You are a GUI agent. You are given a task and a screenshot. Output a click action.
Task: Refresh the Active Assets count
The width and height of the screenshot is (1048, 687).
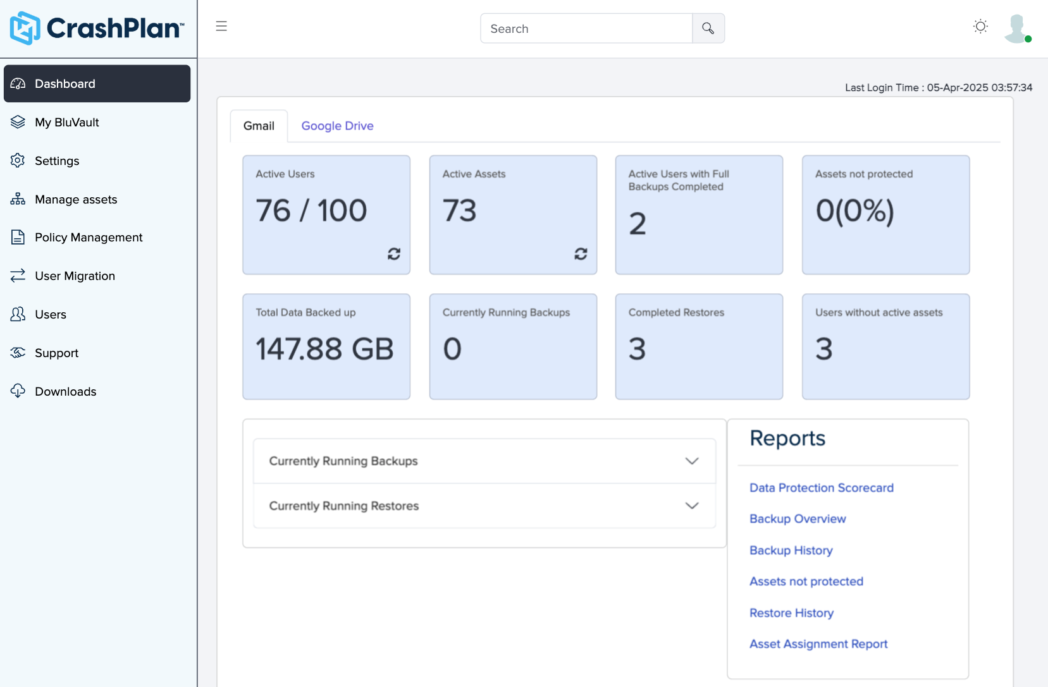tap(580, 253)
